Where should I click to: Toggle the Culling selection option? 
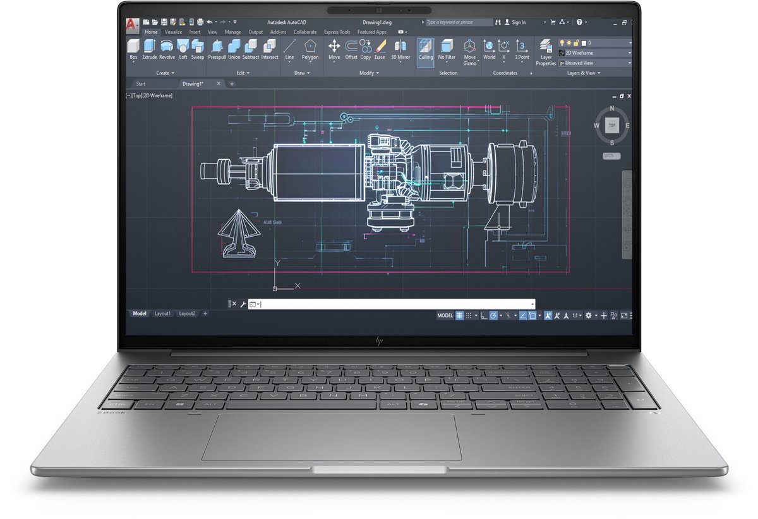(x=426, y=49)
